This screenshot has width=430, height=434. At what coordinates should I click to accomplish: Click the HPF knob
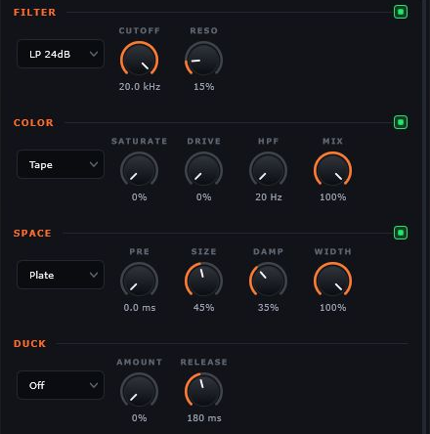(x=268, y=170)
